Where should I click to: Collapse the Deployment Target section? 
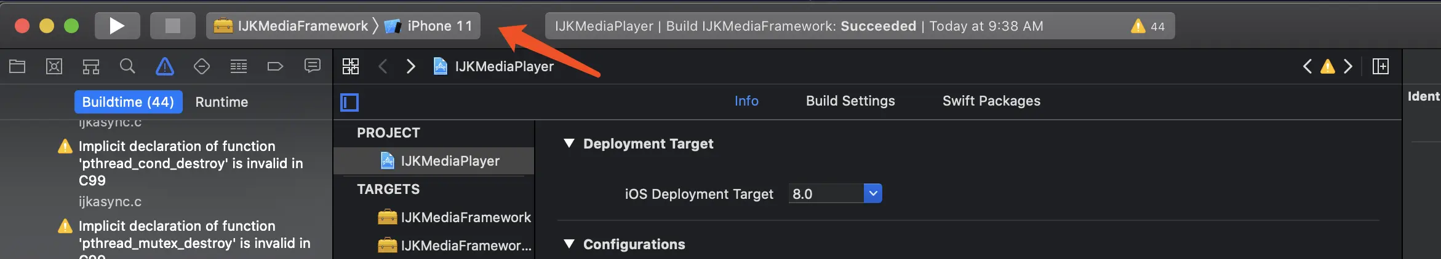pos(569,144)
